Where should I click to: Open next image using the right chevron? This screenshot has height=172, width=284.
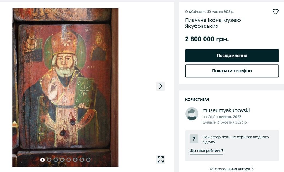point(160,86)
